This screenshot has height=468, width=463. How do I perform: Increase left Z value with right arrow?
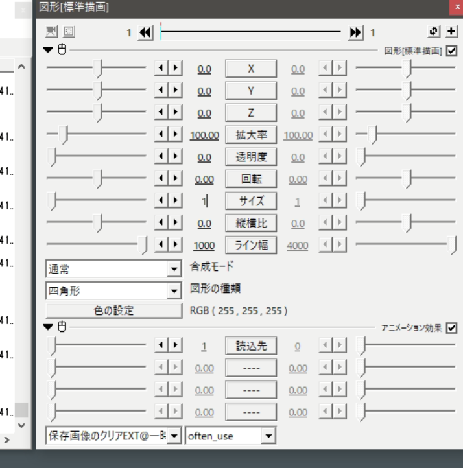point(176,112)
